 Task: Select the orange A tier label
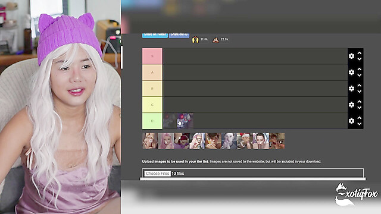pyautogui.click(x=152, y=73)
